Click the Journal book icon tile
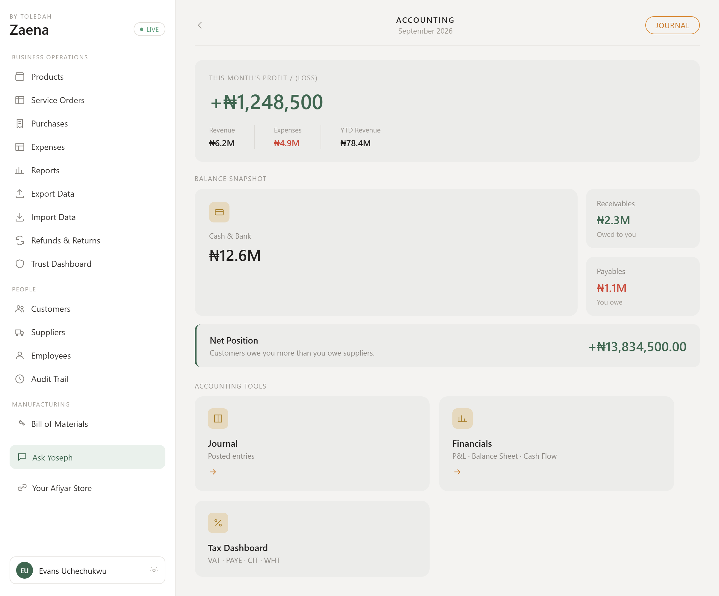Screen dimensions: 719x596 tap(218, 419)
